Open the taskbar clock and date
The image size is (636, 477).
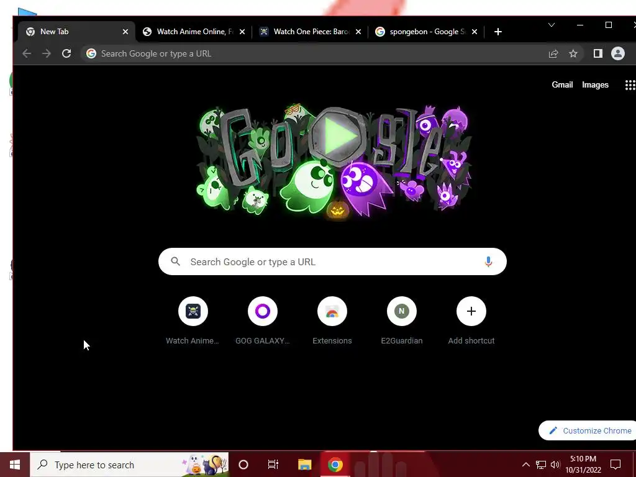[x=583, y=465]
